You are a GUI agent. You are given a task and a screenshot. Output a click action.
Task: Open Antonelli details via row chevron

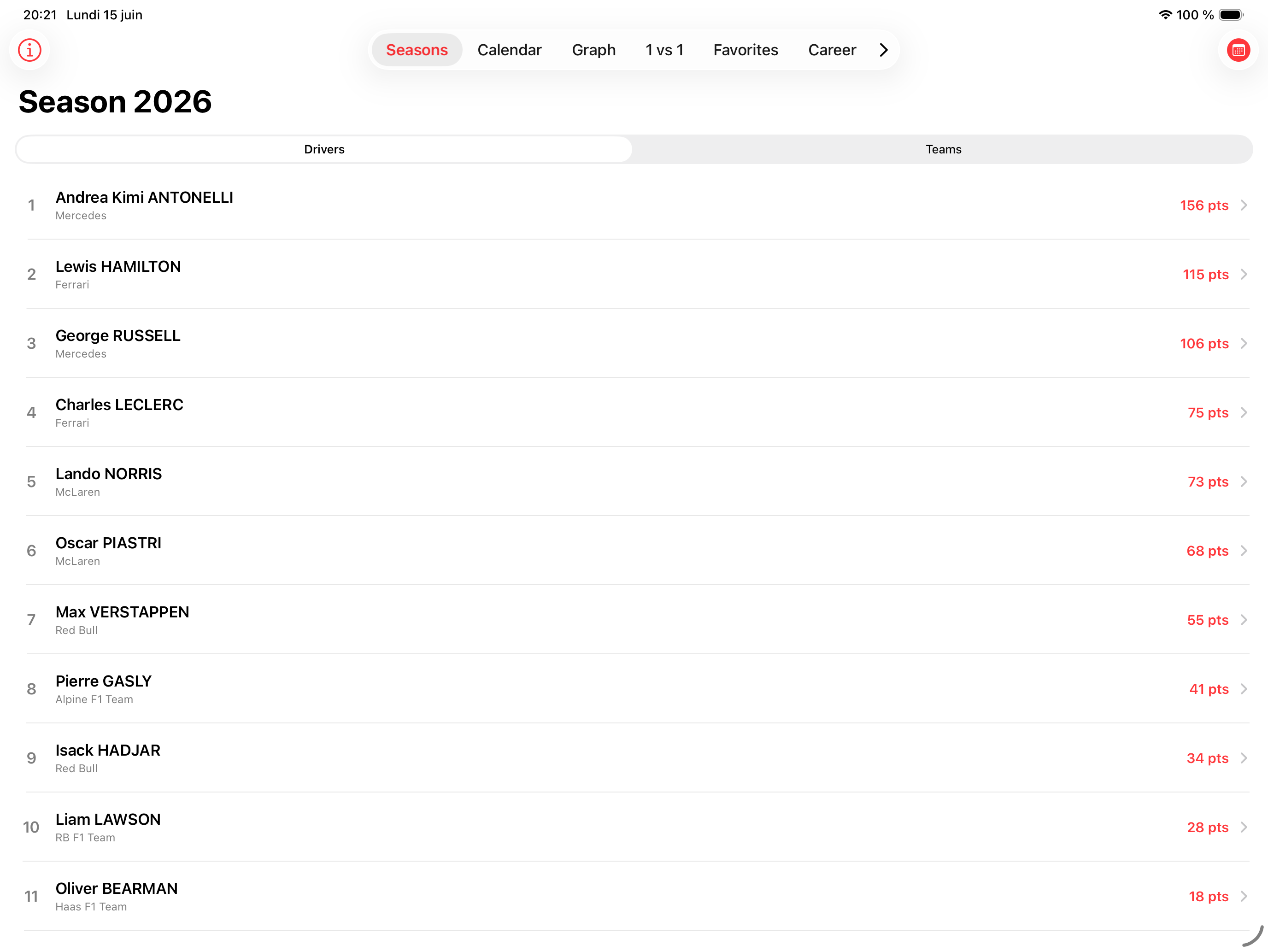[1244, 205]
